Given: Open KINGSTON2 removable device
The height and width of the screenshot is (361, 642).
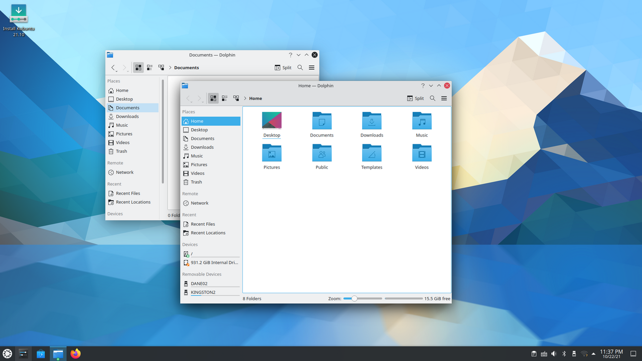Looking at the screenshot, I should pos(211,292).
